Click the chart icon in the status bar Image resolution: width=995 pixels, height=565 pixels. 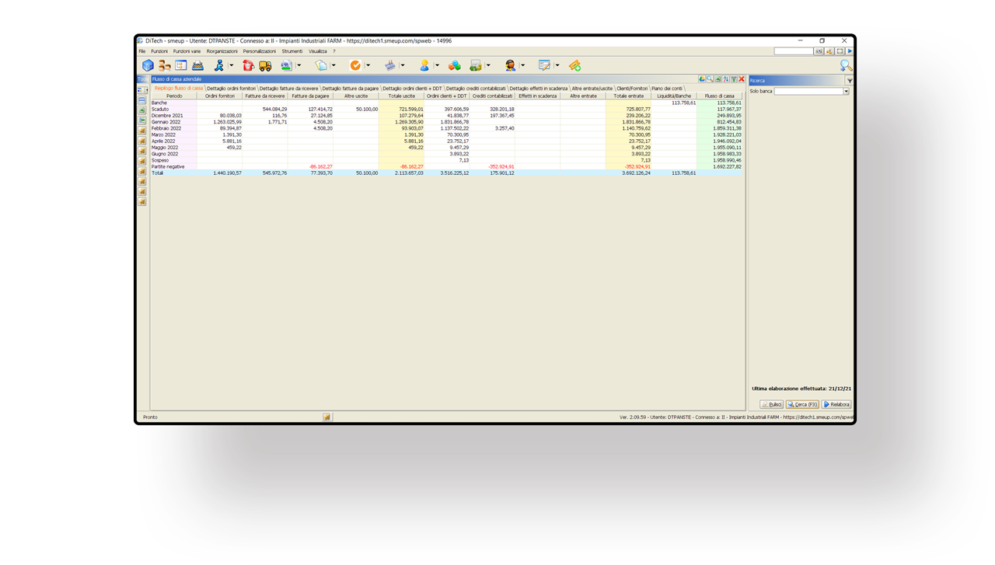[x=326, y=417]
